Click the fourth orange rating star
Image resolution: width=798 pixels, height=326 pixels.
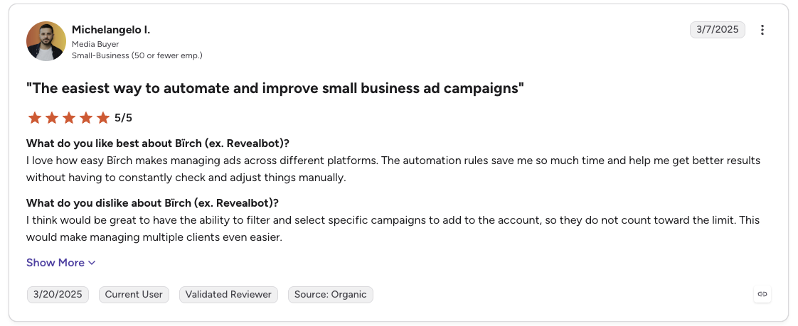[x=87, y=118]
